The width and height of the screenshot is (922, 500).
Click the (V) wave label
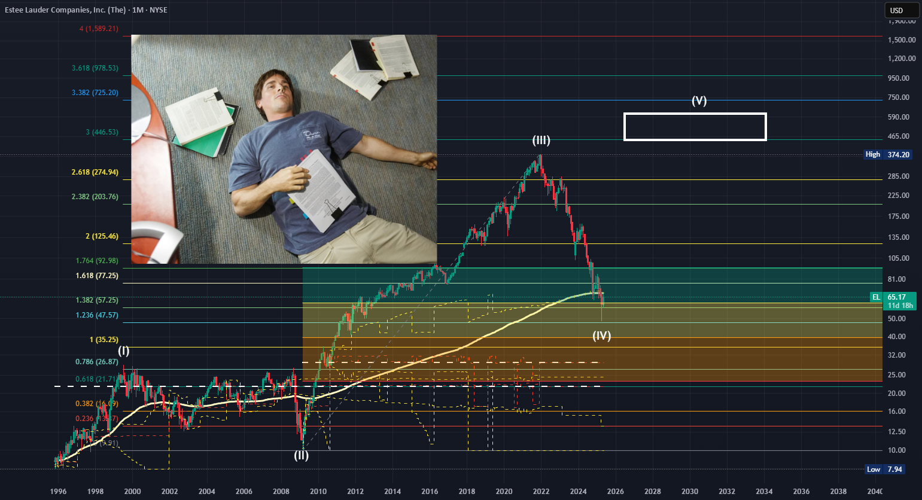[x=699, y=100]
